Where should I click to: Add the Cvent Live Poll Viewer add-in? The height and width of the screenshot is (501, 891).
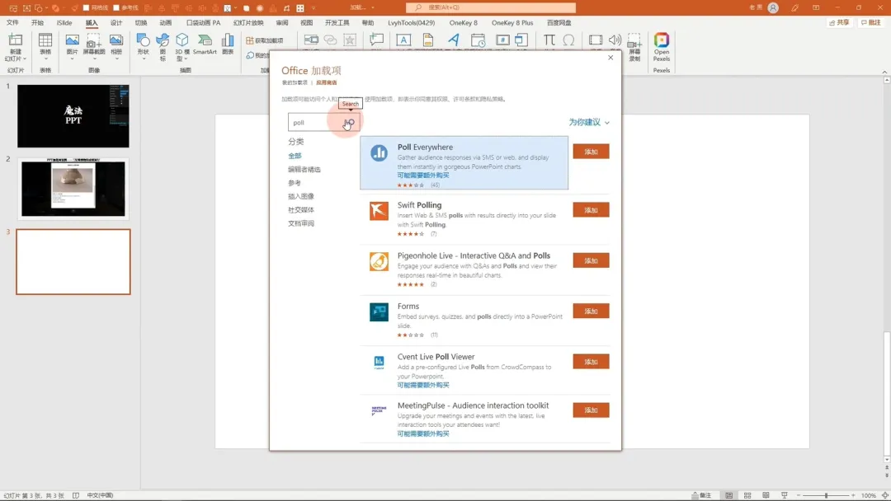point(591,362)
